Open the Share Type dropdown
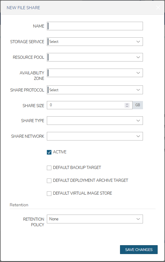Viewport: 165px width, 262px height. click(x=95, y=121)
